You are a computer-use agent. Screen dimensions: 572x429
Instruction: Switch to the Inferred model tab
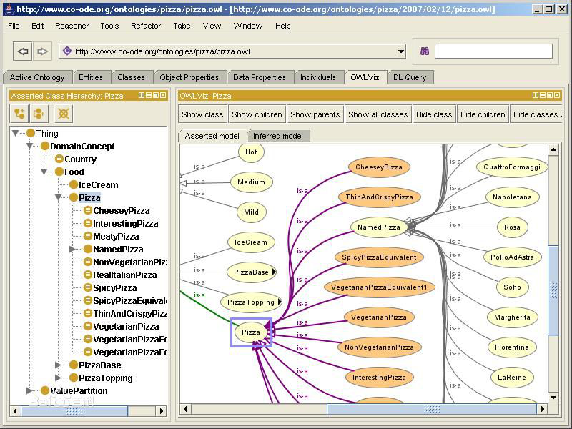(278, 136)
